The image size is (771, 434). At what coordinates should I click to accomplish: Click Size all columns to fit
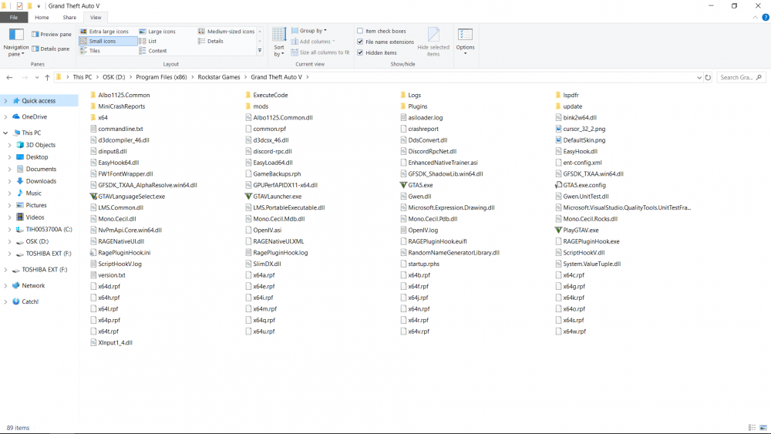tap(320, 52)
